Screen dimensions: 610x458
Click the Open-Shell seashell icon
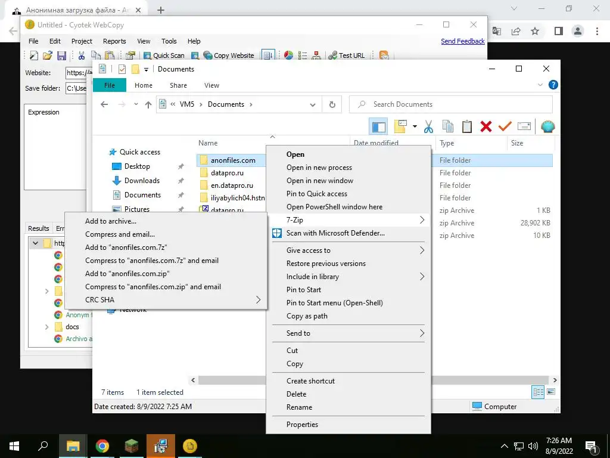point(548,126)
